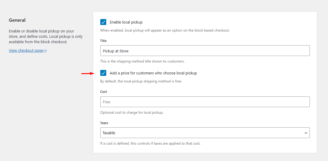Click the help text starting 'When enabled, local pickup'
The width and height of the screenshot is (328, 161).
coord(165,30)
